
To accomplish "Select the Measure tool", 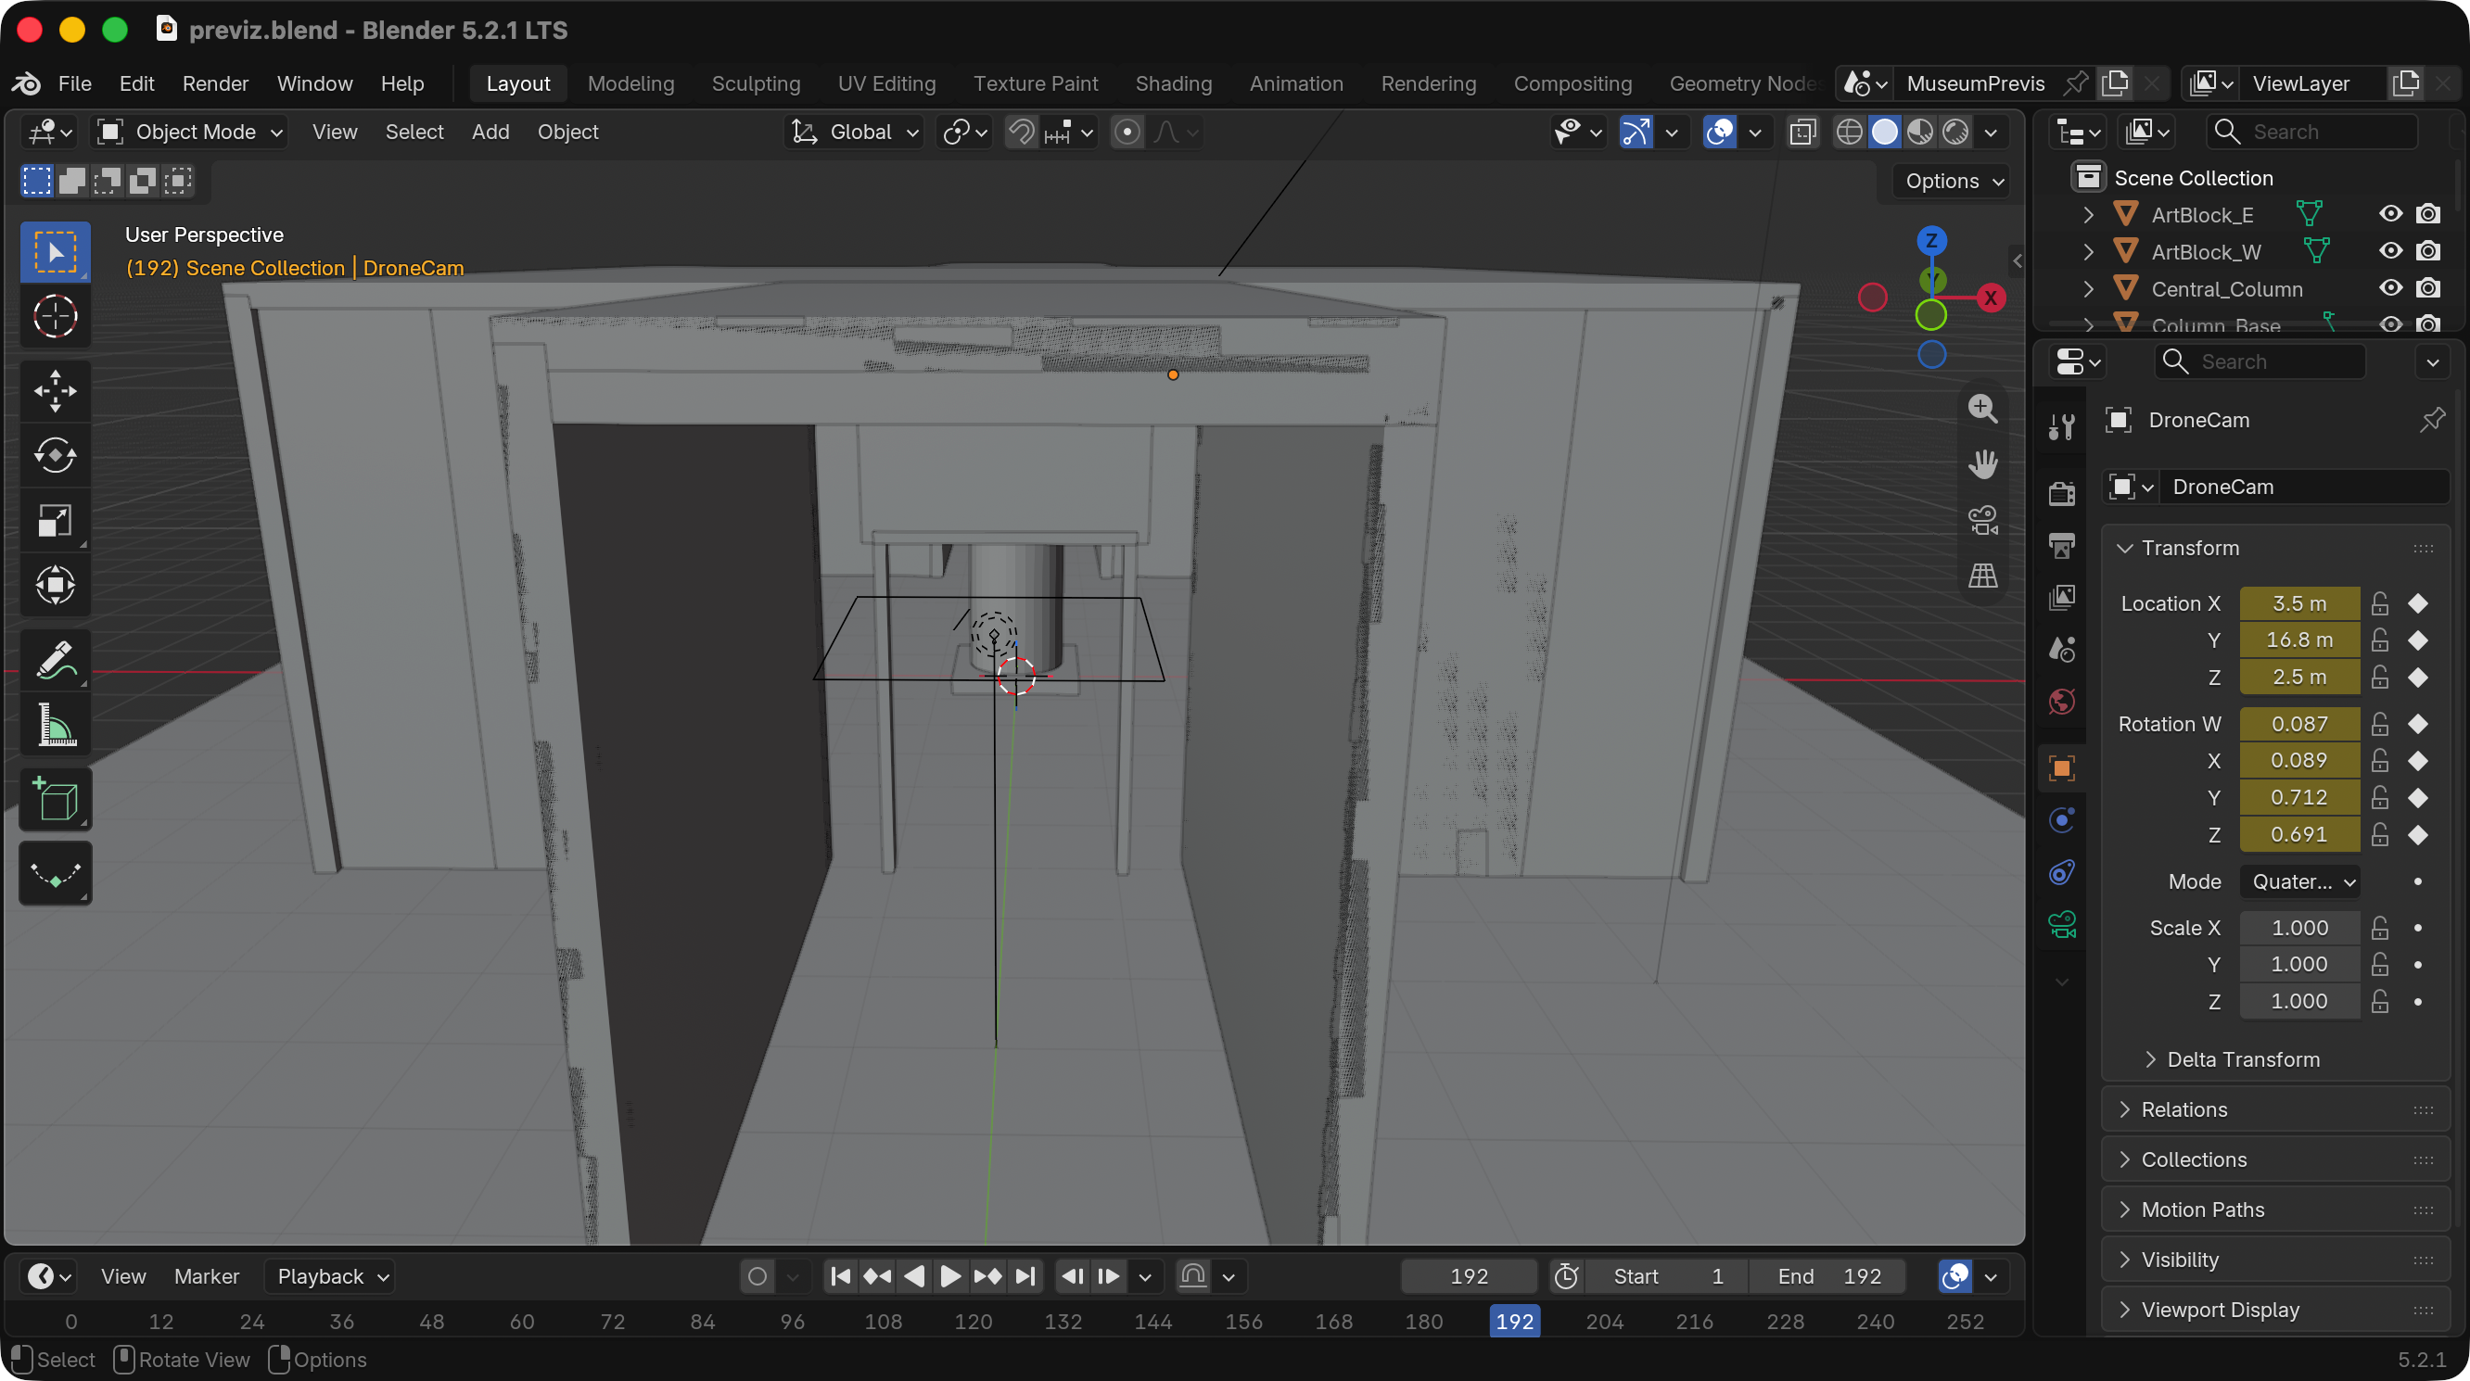I will 55,725.
